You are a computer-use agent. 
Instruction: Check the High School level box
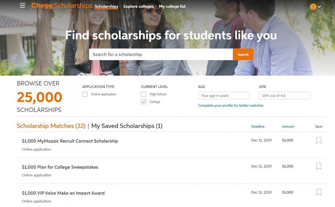tap(143, 94)
